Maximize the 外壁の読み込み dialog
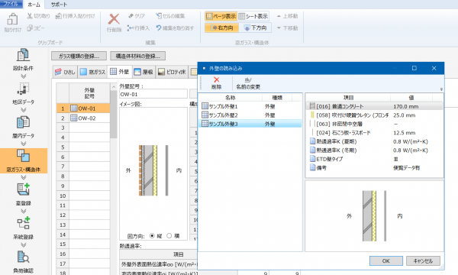 point(414,68)
